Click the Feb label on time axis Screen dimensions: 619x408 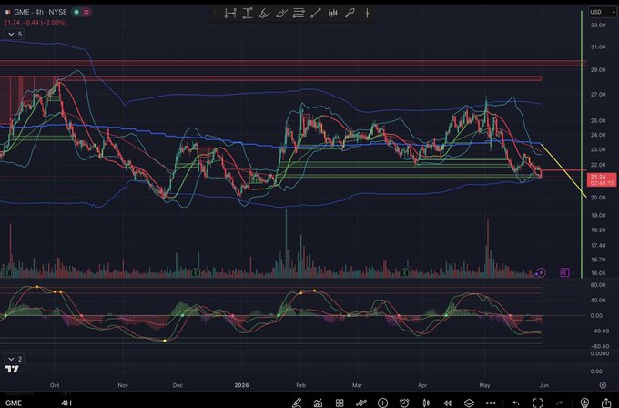[300, 385]
